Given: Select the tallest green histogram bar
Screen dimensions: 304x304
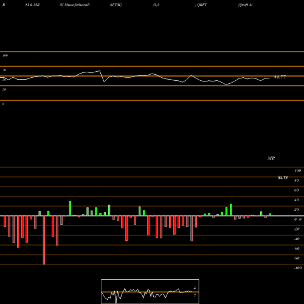Looking at the screenshot, I should coord(70,209).
